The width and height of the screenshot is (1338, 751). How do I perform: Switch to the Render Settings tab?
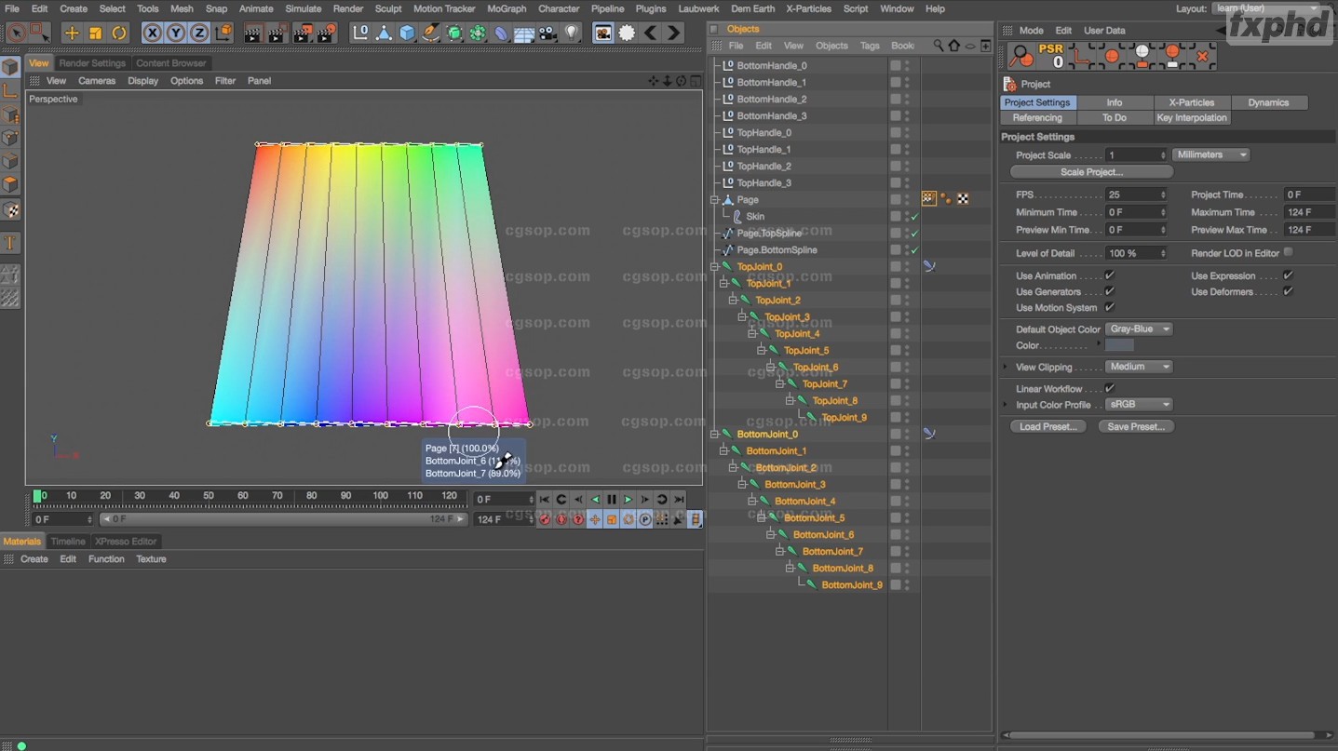point(92,63)
